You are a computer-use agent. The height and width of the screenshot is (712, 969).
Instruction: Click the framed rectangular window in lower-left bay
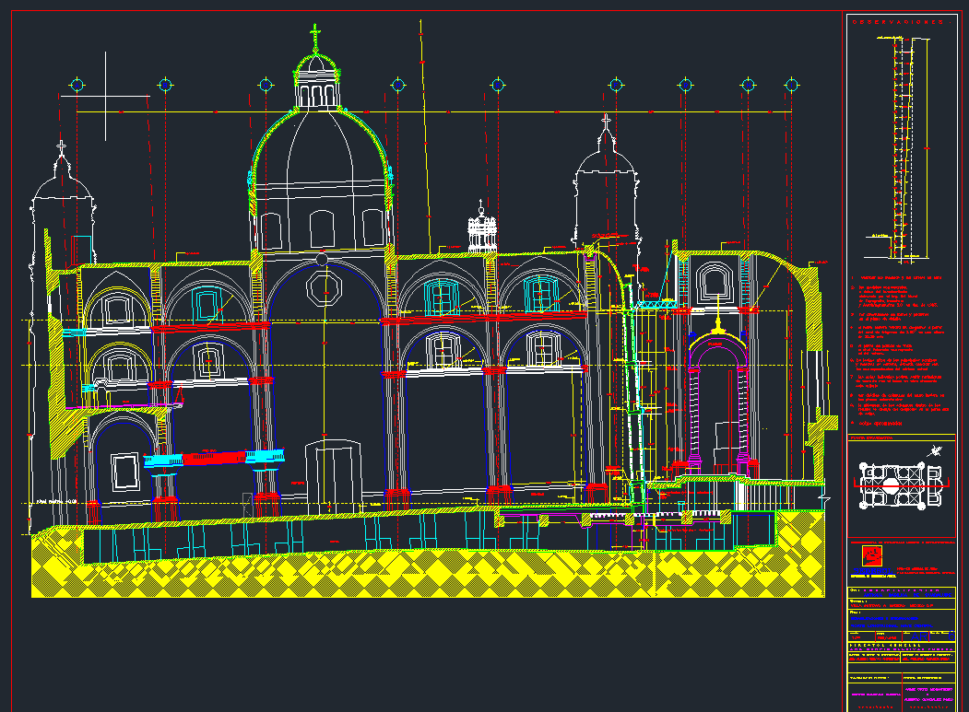point(124,472)
